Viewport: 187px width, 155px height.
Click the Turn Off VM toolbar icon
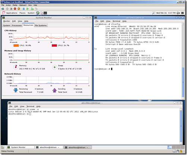click(x=11, y=9)
